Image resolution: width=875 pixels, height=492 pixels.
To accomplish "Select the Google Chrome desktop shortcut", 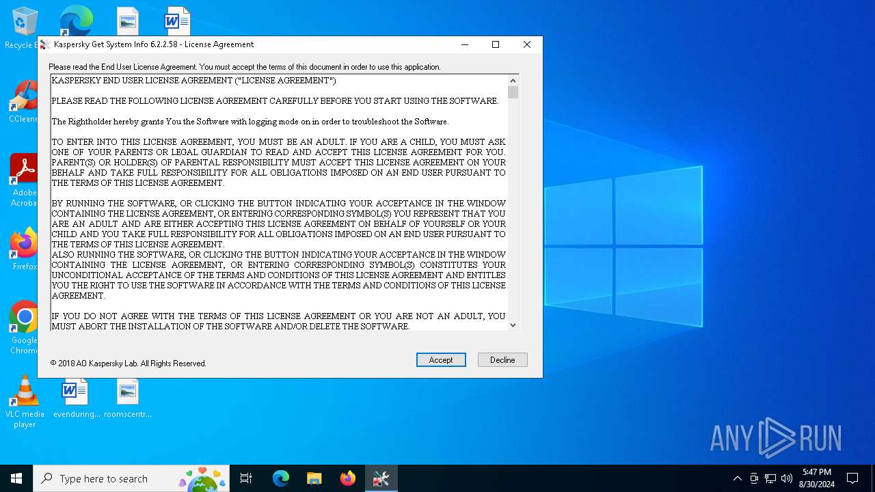I will point(24,328).
